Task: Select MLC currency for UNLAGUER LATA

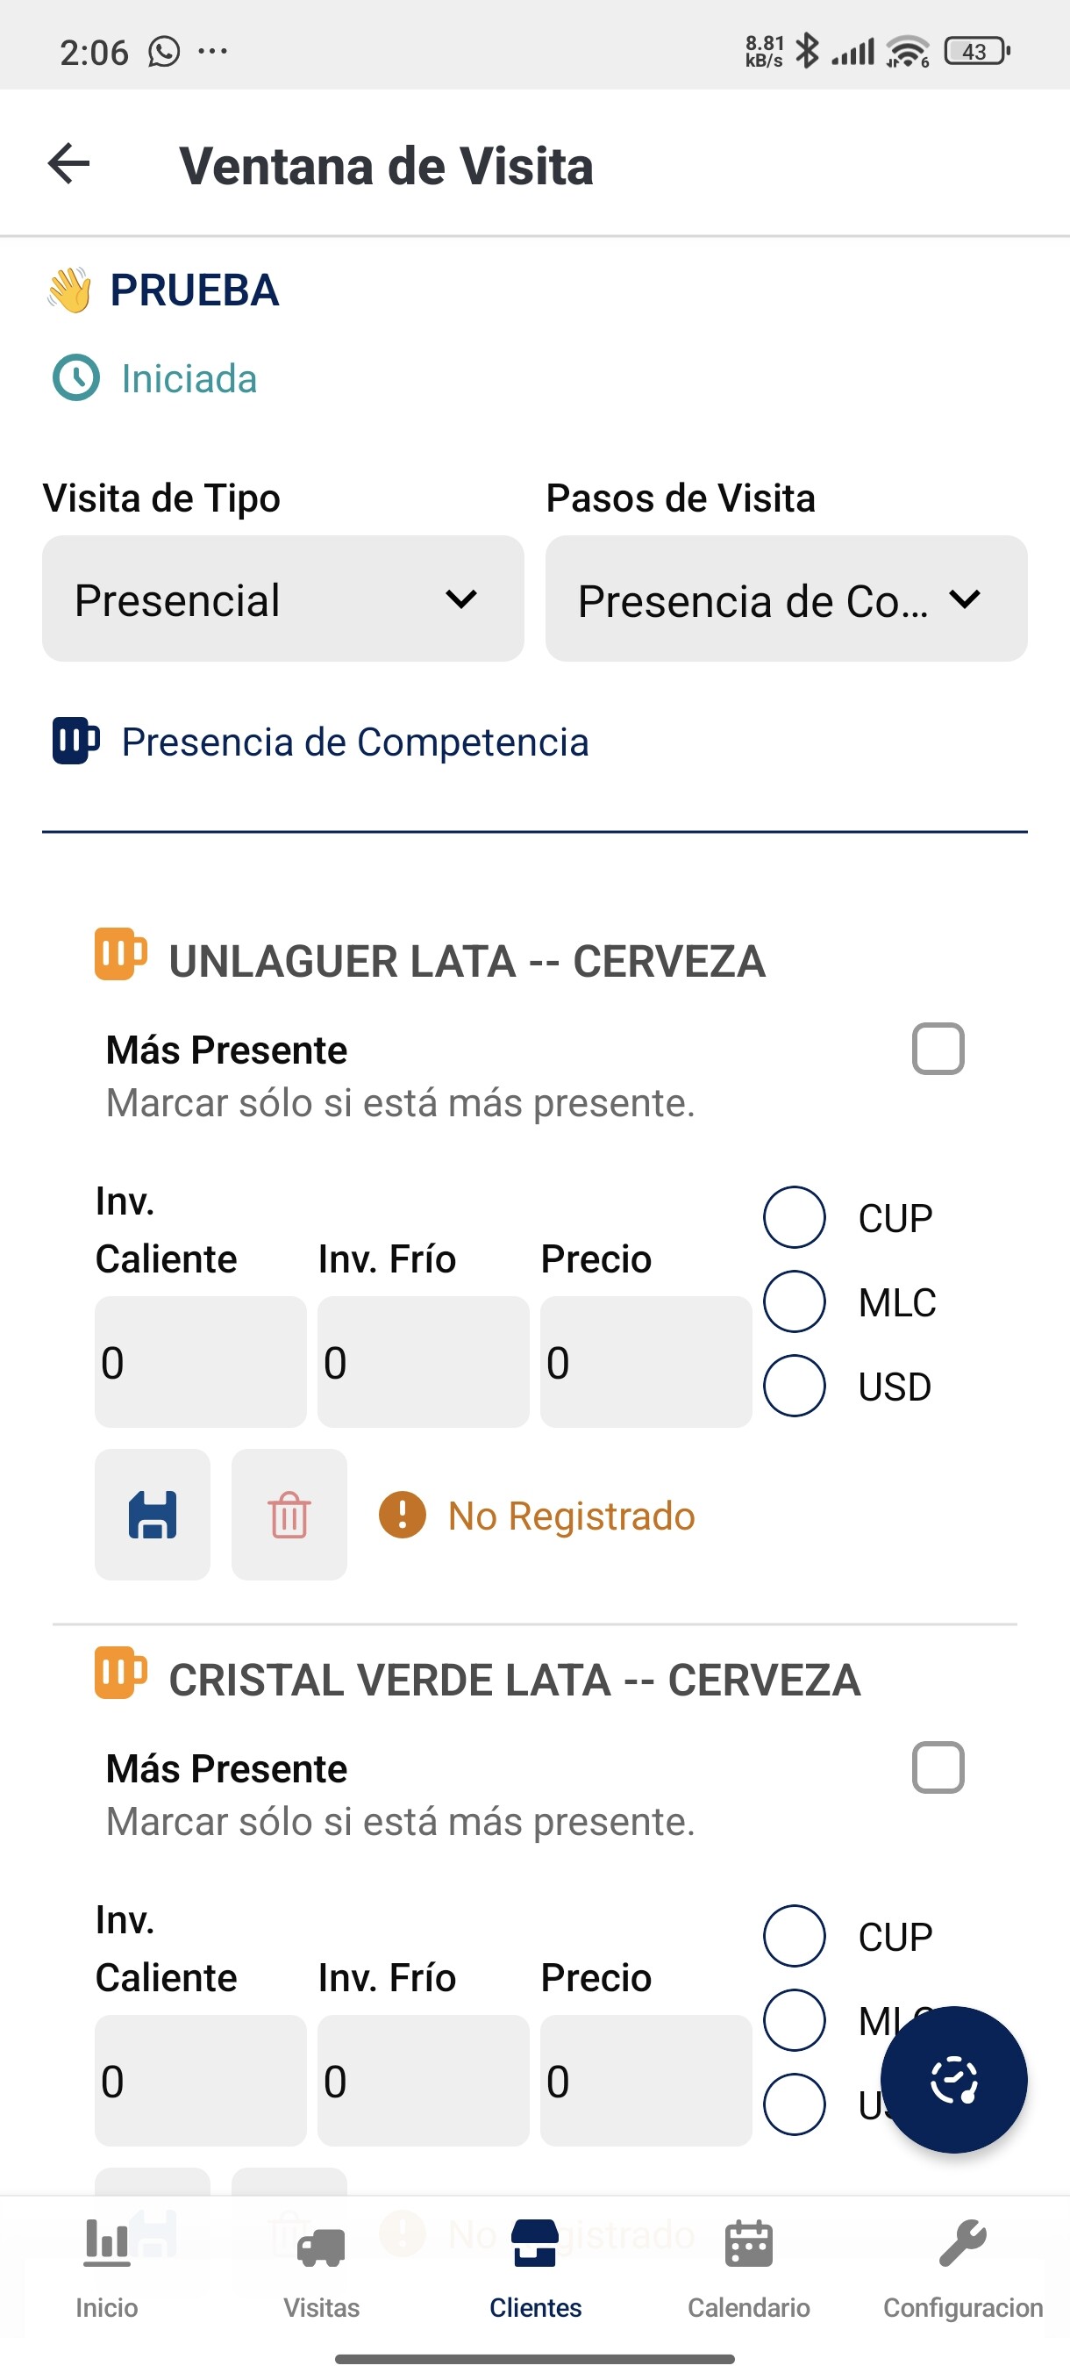Action: 794,1301
